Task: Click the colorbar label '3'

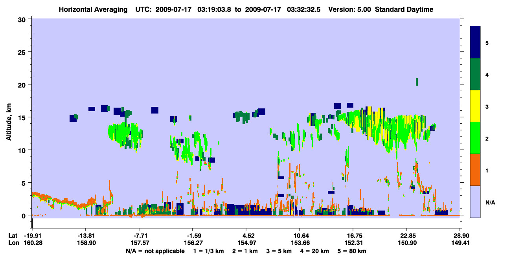Action: click(x=487, y=106)
